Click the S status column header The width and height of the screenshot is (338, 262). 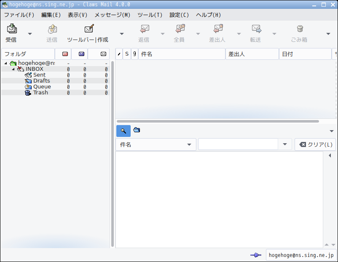(127, 54)
